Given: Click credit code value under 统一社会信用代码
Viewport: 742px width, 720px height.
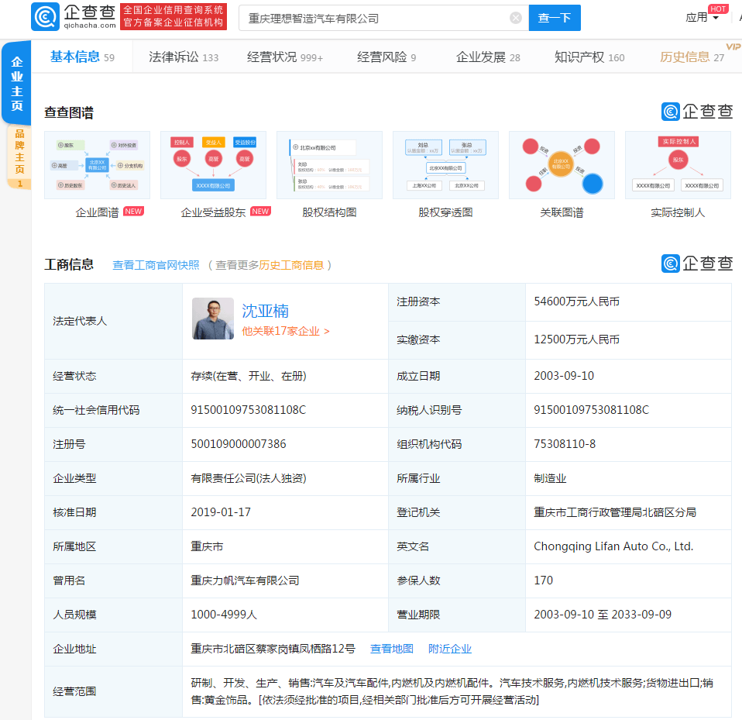Looking at the screenshot, I should coord(249,410).
